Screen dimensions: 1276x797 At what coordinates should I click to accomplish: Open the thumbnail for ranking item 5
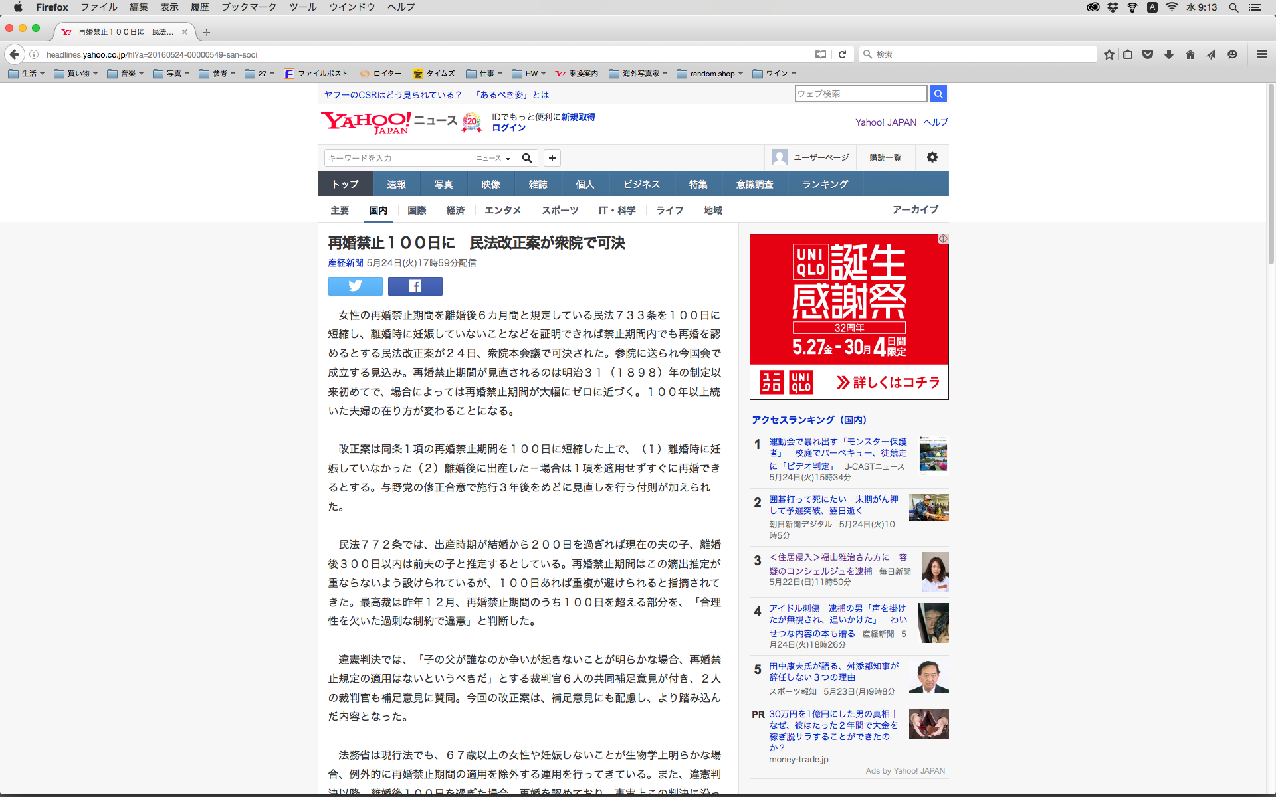pyautogui.click(x=928, y=677)
